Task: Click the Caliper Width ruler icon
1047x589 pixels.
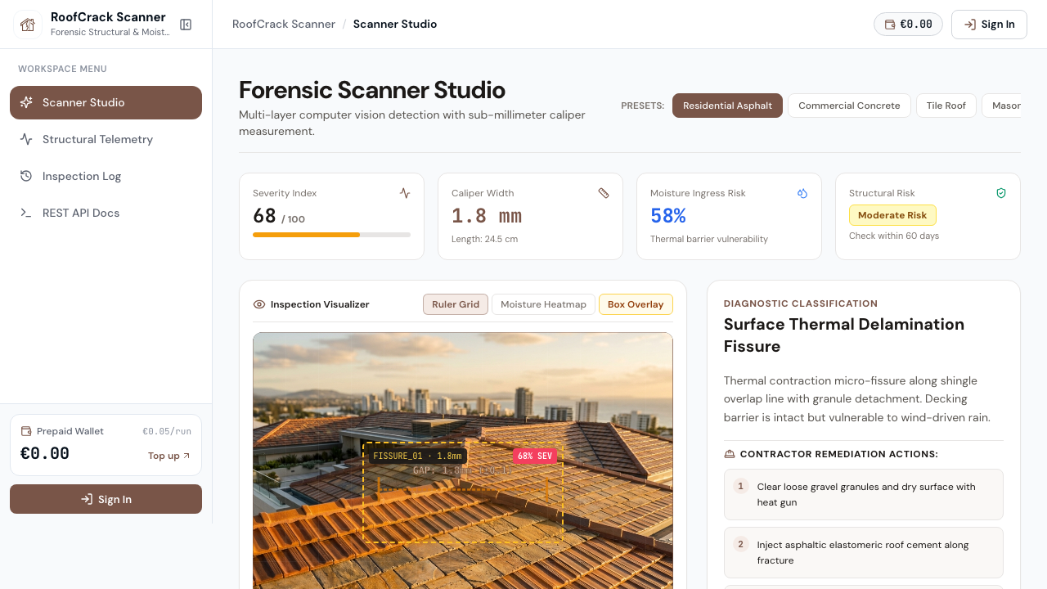Action: pyautogui.click(x=604, y=193)
